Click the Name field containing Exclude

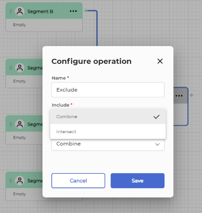coord(108,90)
